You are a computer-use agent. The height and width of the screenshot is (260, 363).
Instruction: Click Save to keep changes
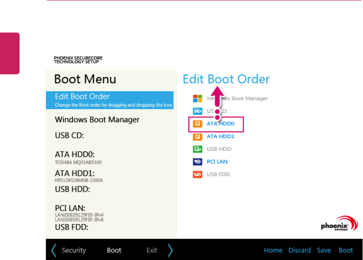click(324, 250)
